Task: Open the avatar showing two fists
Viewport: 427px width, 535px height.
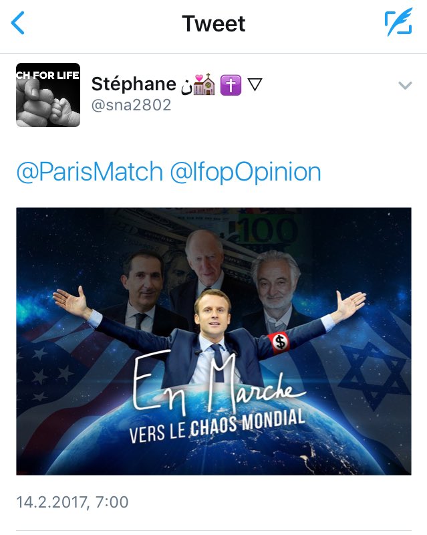Action: (48, 95)
